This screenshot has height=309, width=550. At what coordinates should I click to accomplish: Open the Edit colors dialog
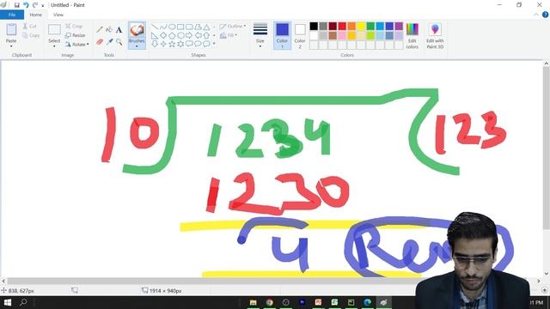(x=412, y=36)
